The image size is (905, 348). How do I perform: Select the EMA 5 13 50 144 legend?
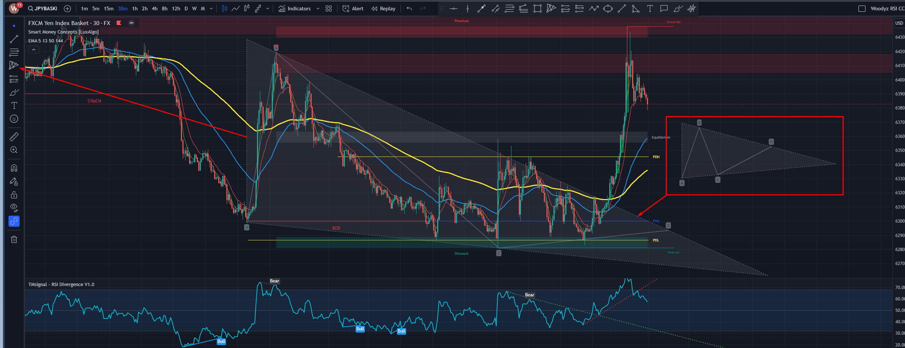46,41
